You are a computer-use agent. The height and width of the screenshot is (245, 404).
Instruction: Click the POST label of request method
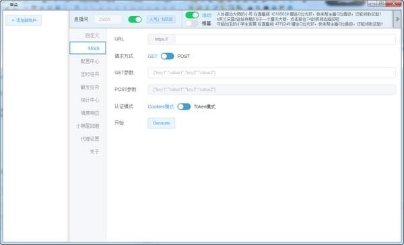click(183, 56)
